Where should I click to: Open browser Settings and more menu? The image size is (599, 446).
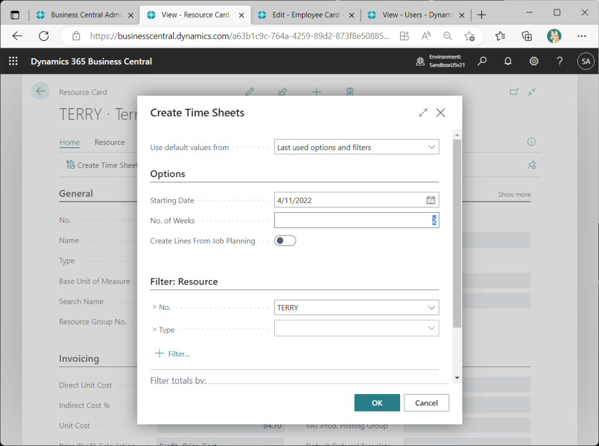click(x=581, y=36)
